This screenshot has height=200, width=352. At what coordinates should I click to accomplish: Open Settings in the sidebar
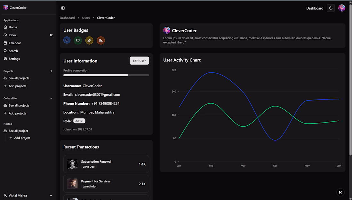[x=28, y=59]
